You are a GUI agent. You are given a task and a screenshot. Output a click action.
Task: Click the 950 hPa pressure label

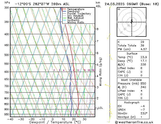coord(7,114)
